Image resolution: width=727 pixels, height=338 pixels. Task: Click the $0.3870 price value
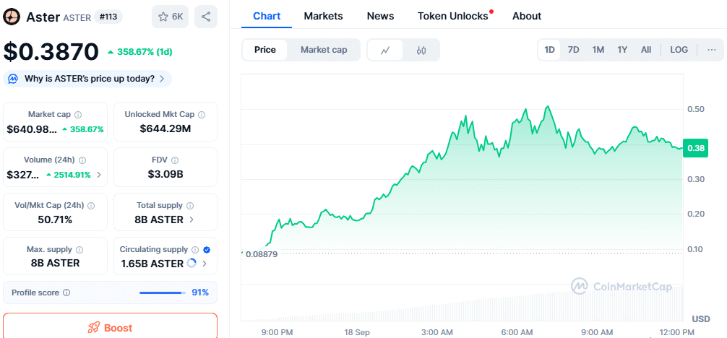coord(51,51)
